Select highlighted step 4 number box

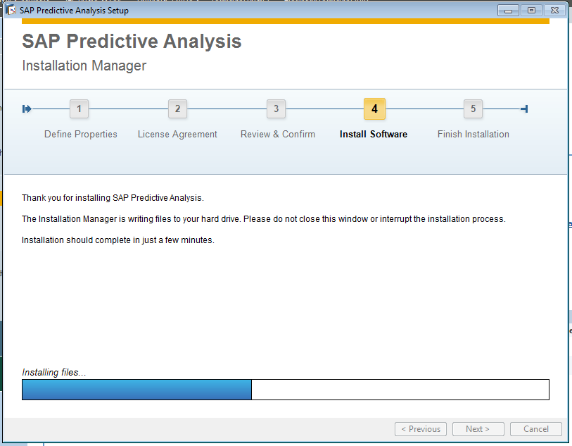pos(374,109)
